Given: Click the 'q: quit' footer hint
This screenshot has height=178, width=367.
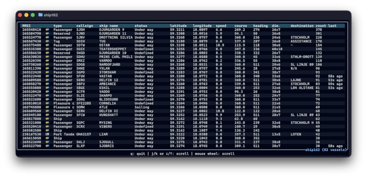Looking at the screenshot, I should click(x=138, y=154).
